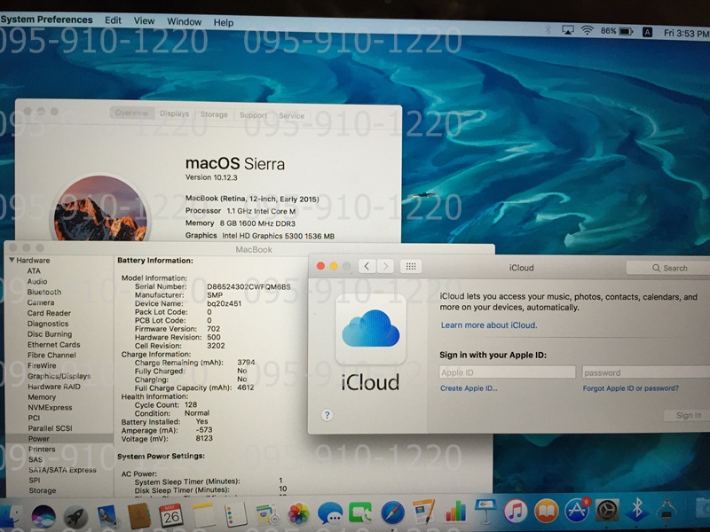The height and width of the screenshot is (532, 710).
Task: Open Siri from the Dock
Action: pos(43,515)
